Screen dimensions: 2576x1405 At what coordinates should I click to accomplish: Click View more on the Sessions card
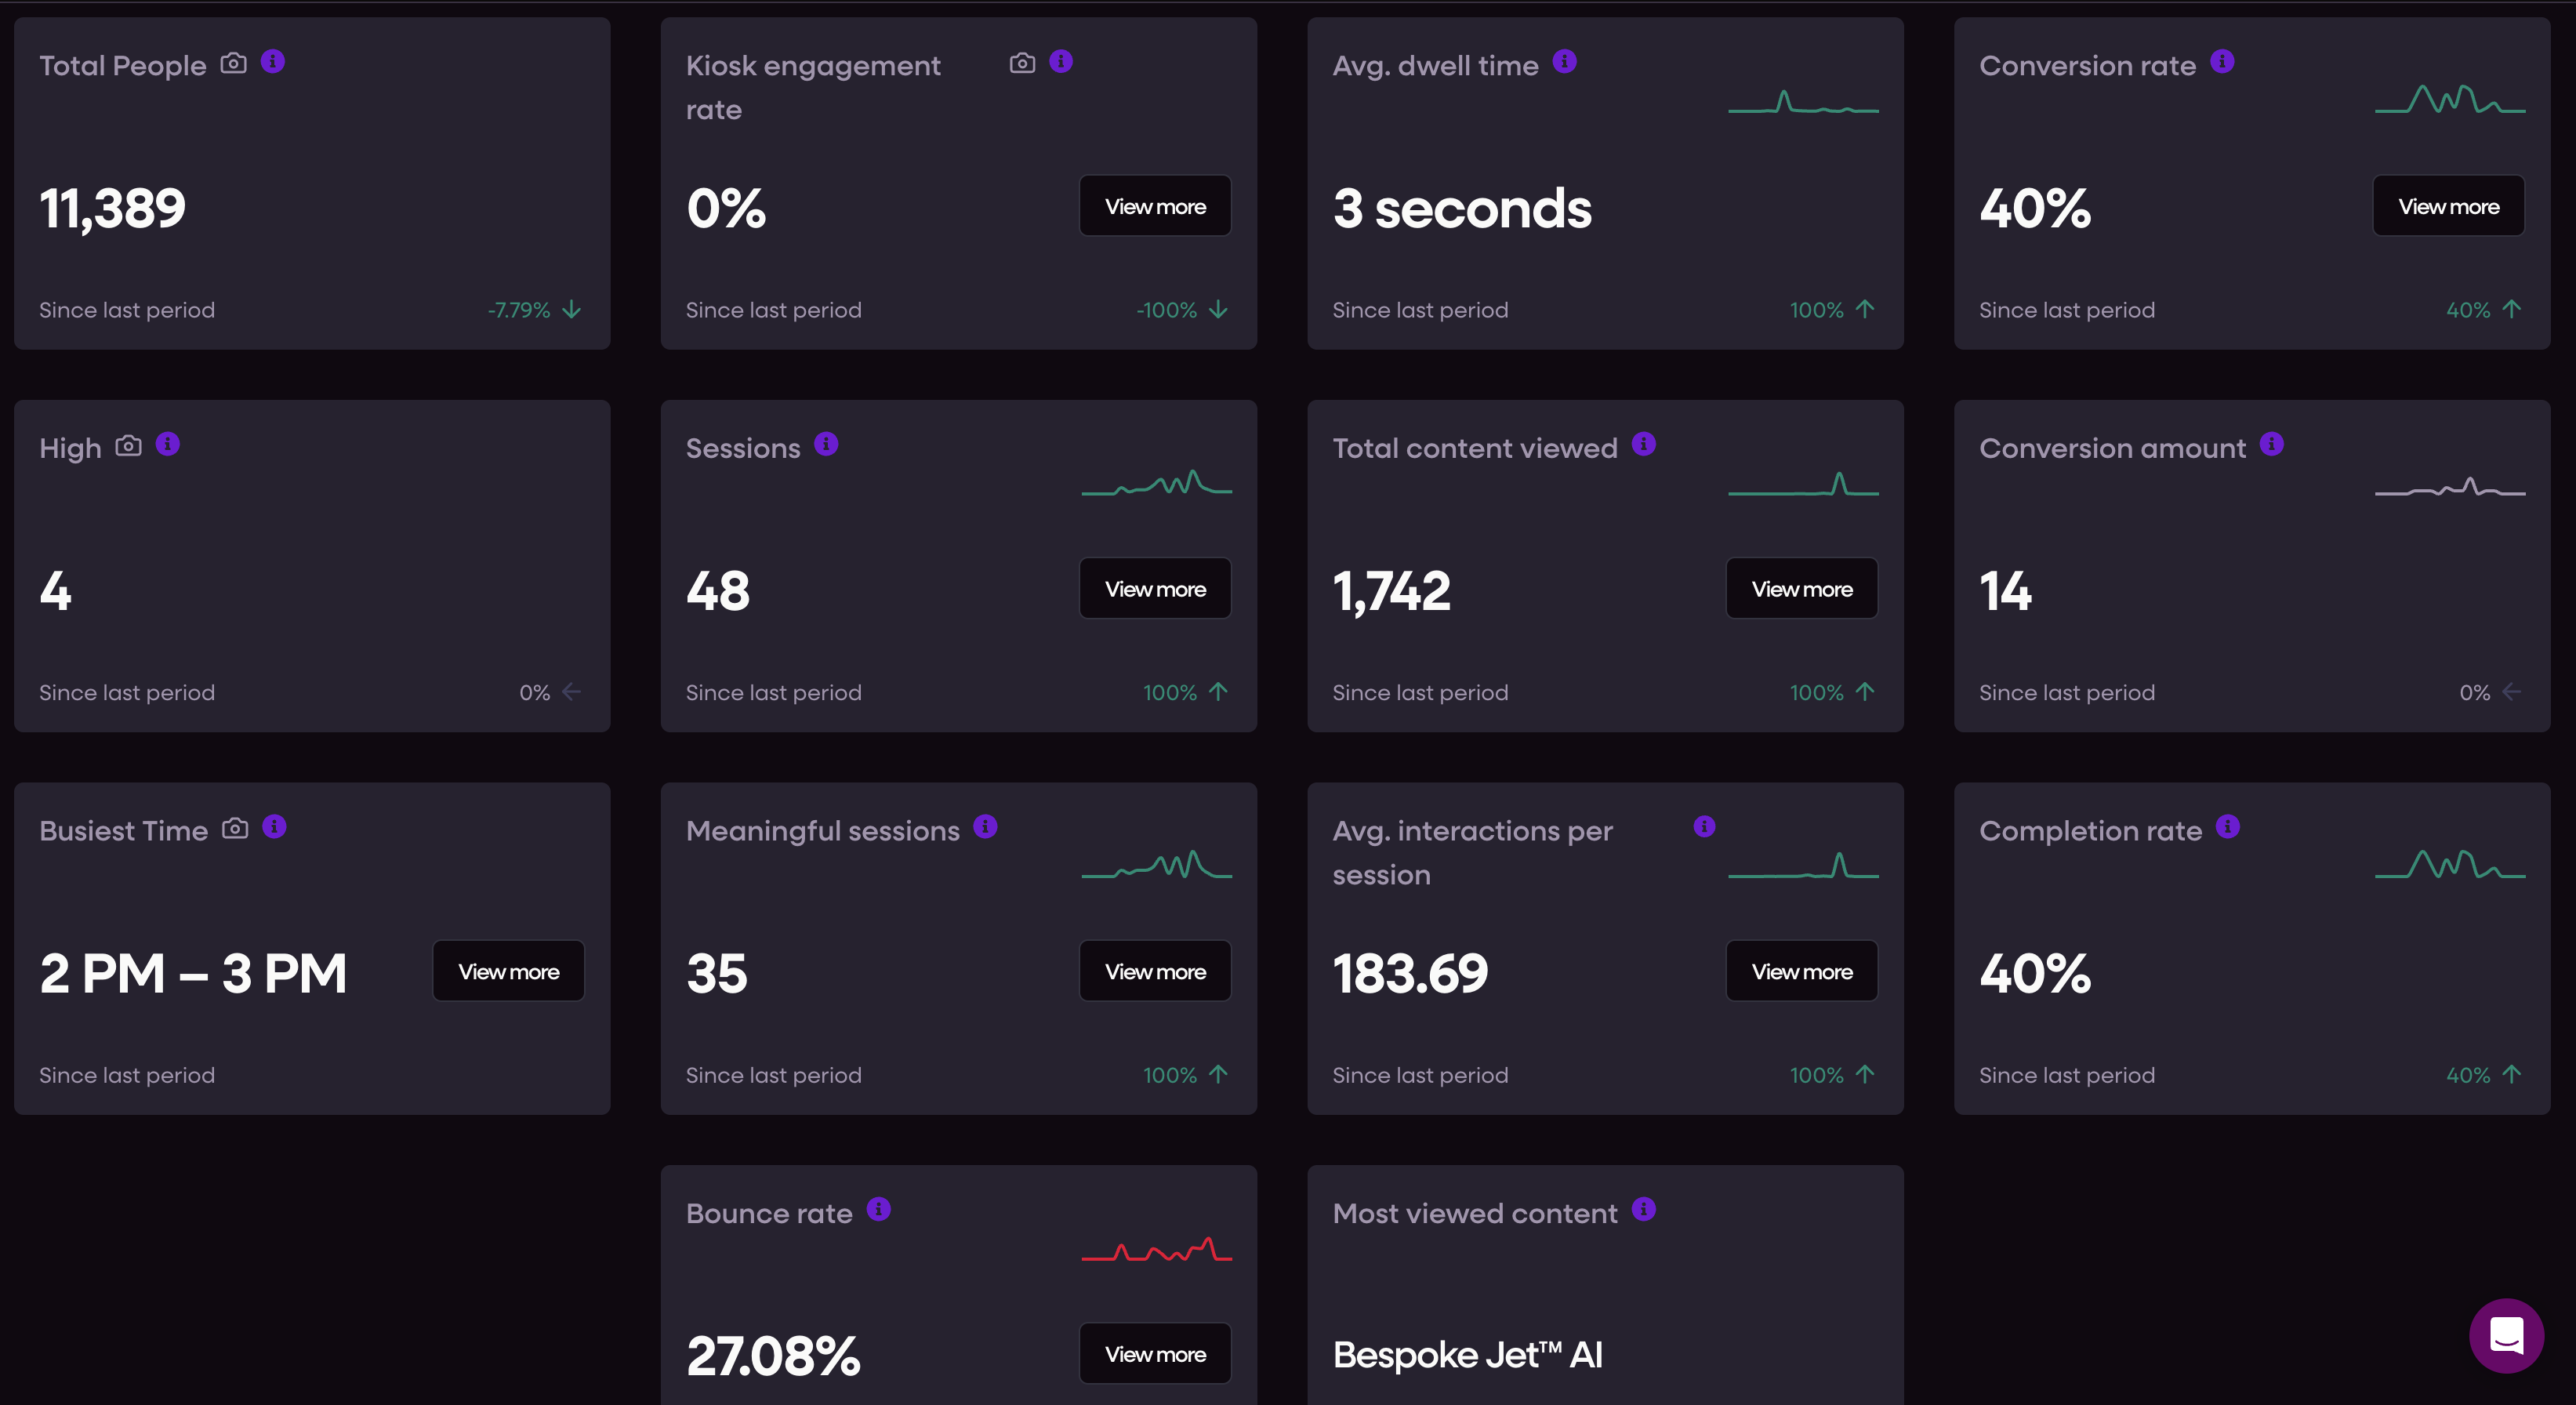pos(1155,589)
